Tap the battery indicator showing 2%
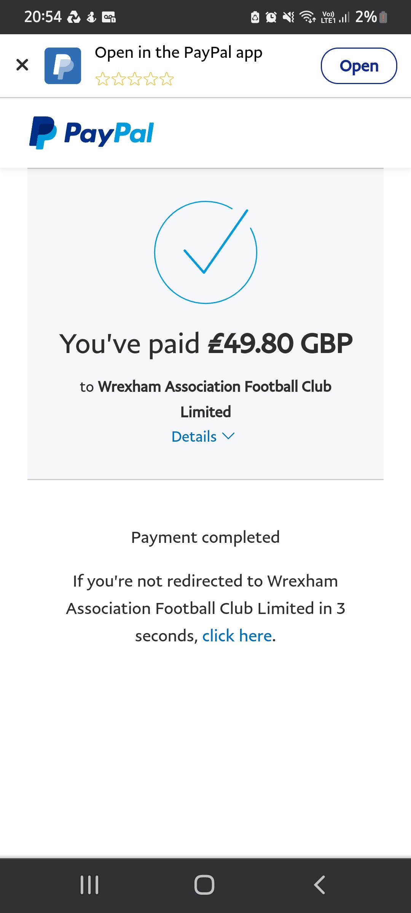 coord(368,17)
